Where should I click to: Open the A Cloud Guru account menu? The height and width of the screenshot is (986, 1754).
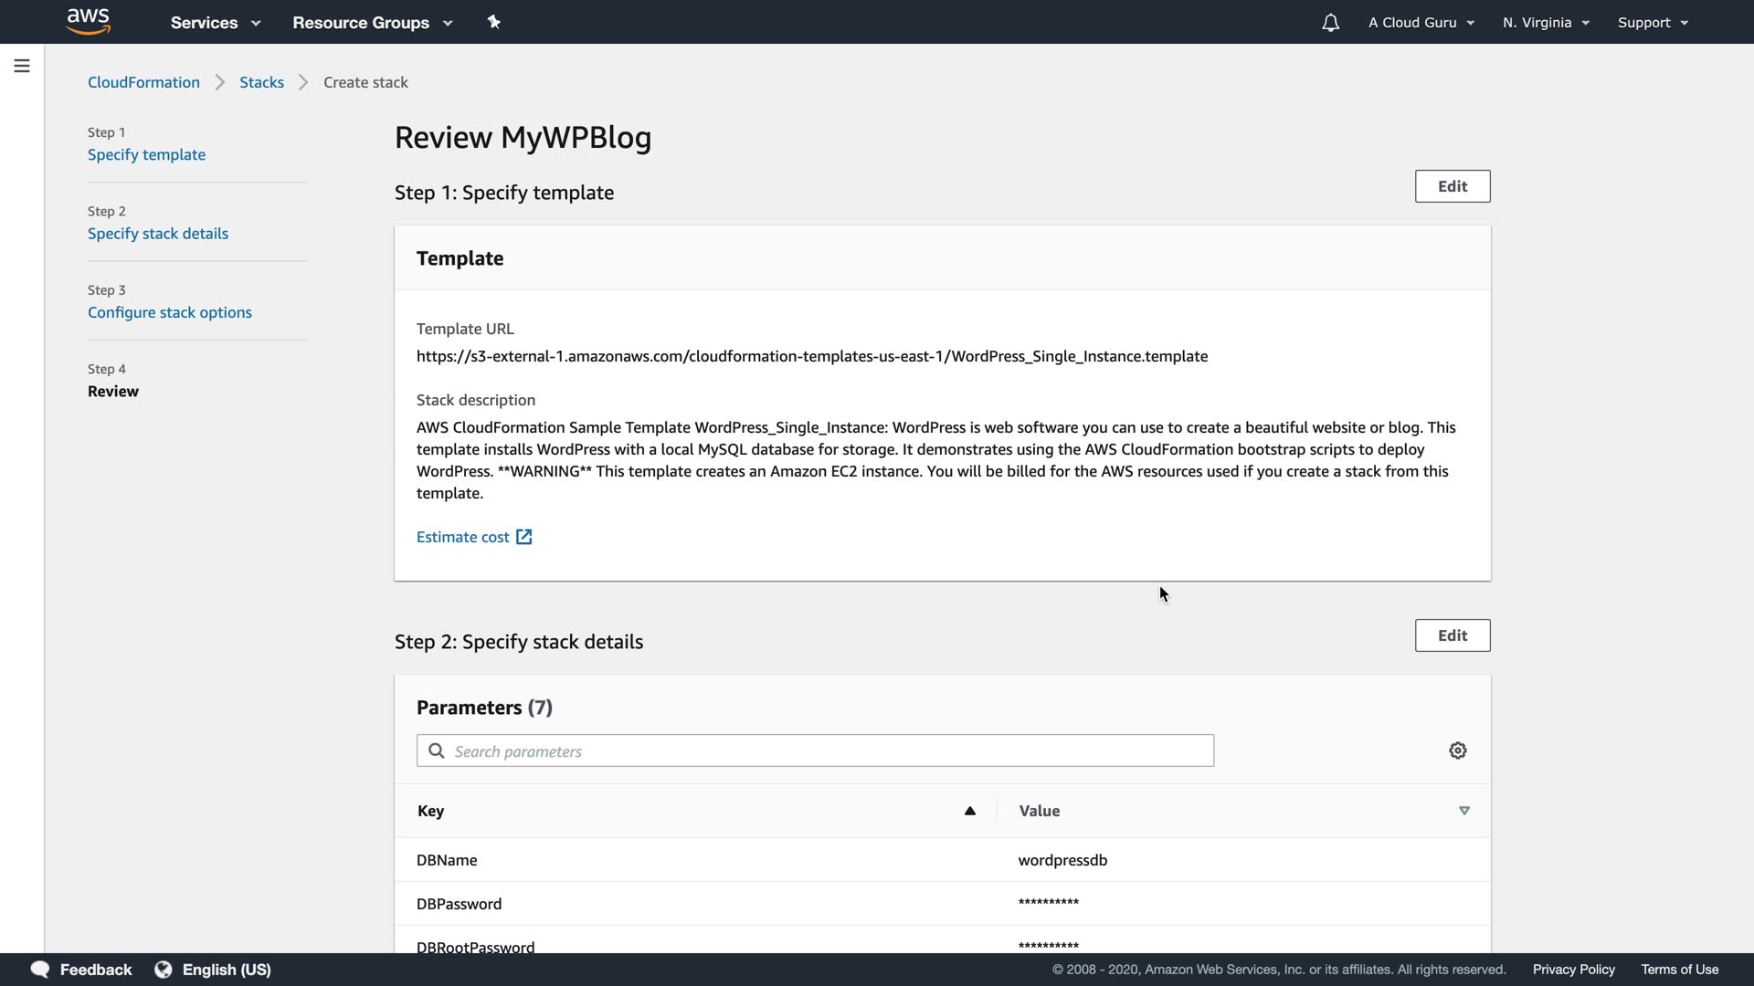pos(1421,23)
